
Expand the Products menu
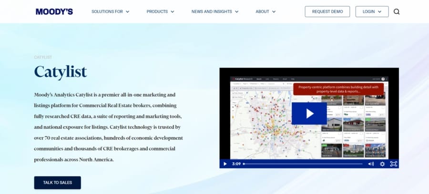(x=160, y=11)
